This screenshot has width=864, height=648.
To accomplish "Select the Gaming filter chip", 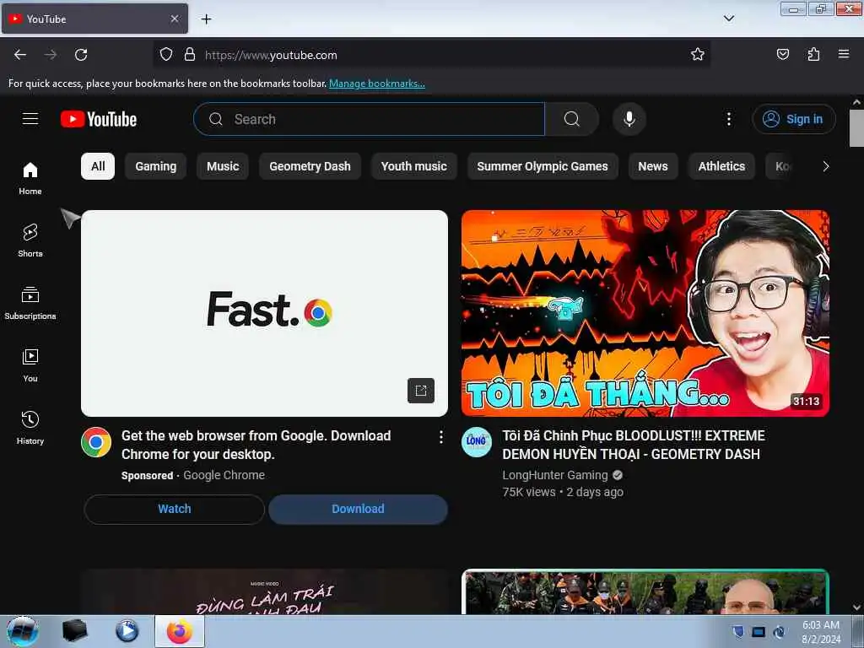I will (156, 166).
